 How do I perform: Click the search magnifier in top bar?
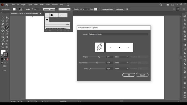(x=161, y=5)
